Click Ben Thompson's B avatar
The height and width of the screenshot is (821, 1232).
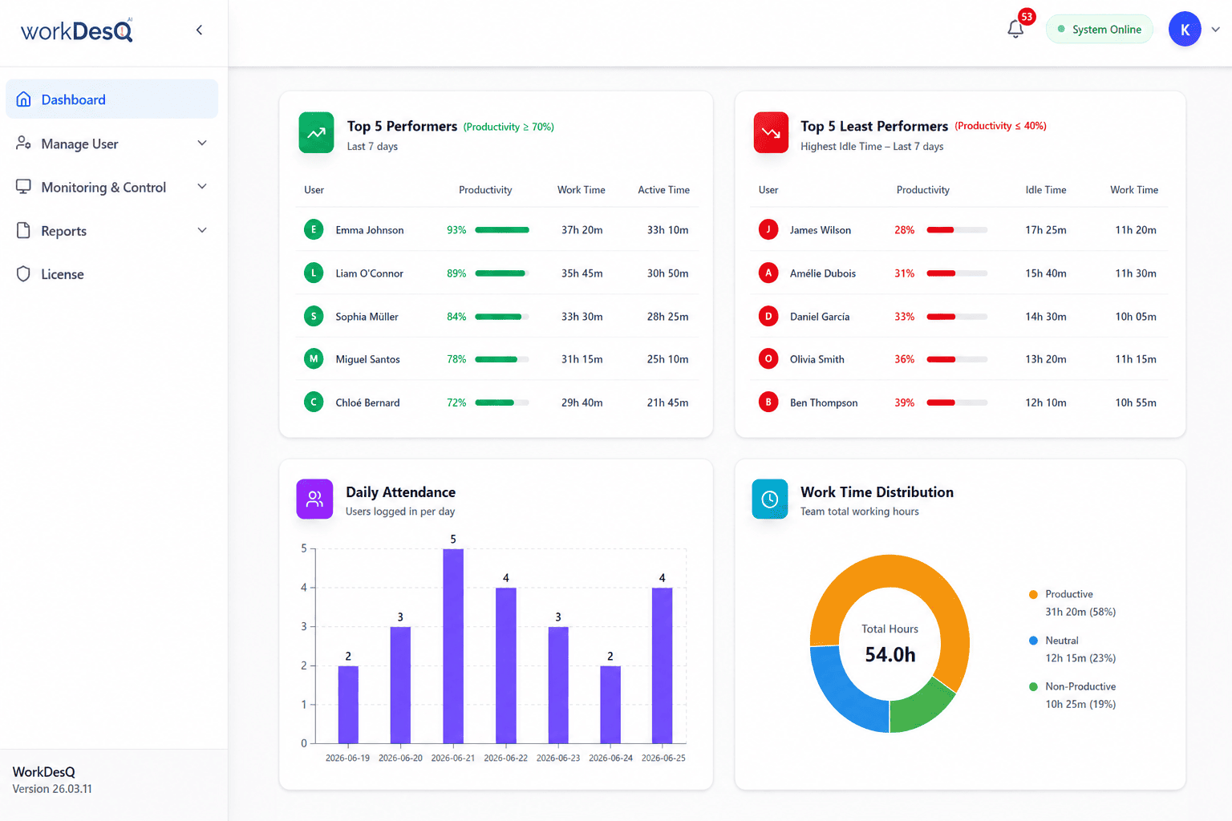point(768,402)
